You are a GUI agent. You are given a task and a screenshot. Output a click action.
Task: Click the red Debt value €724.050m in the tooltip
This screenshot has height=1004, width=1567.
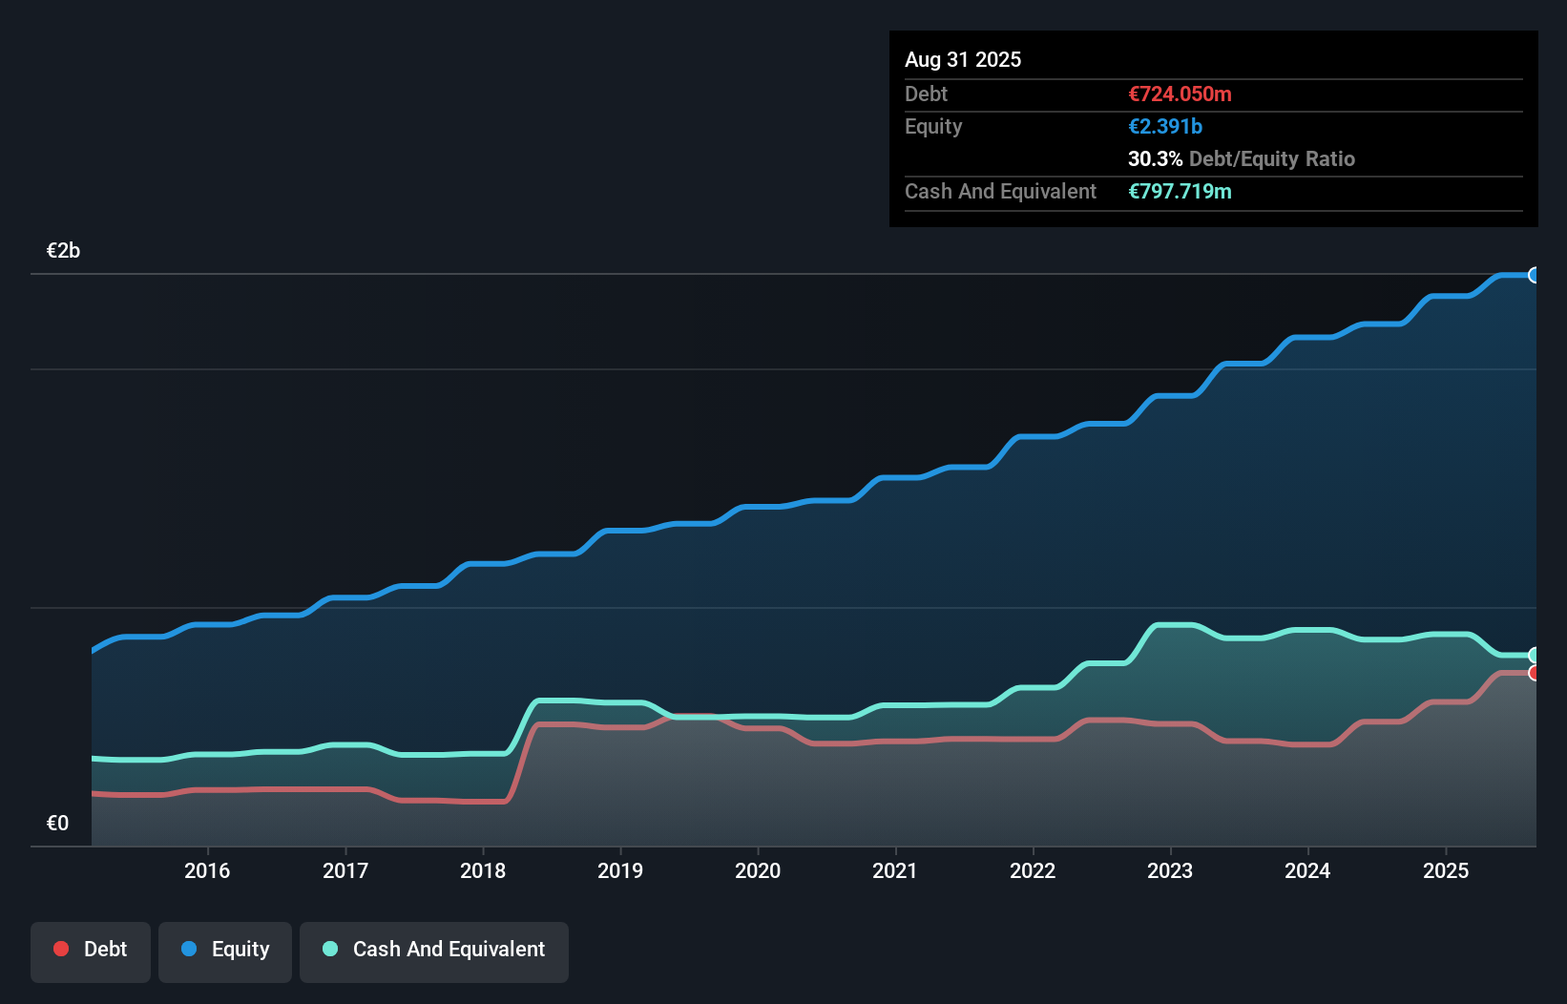1180,94
